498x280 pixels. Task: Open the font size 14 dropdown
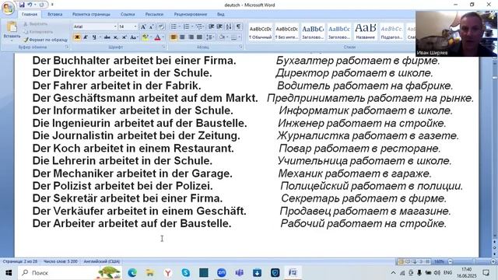click(x=135, y=26)
